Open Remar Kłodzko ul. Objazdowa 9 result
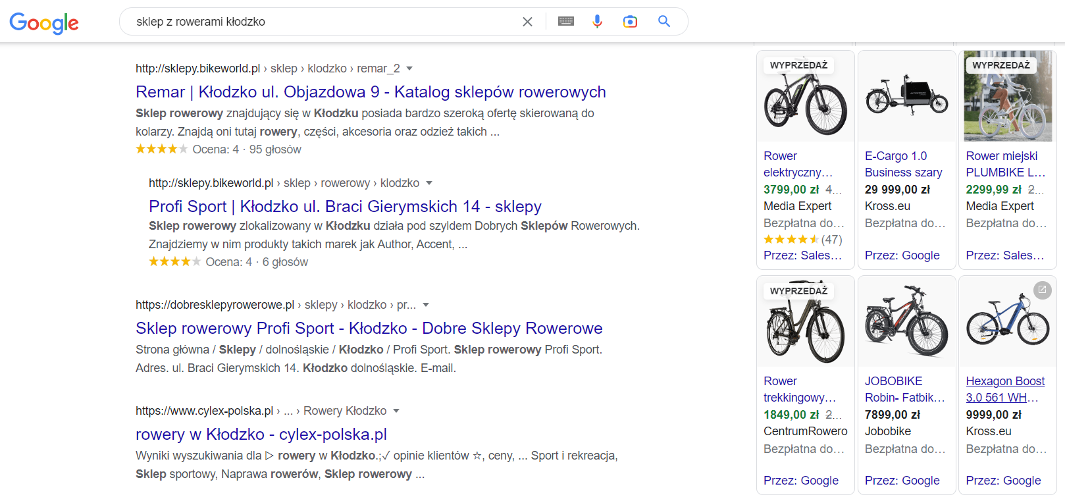 coord(371,92)
